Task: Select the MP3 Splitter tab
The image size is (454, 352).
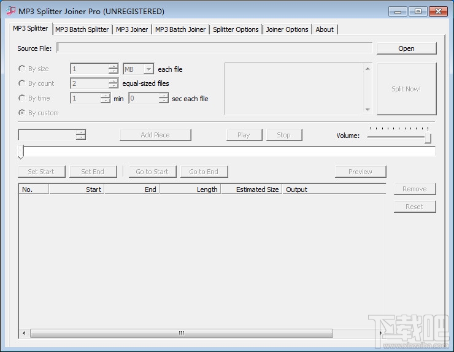Action: pos(31,28)
